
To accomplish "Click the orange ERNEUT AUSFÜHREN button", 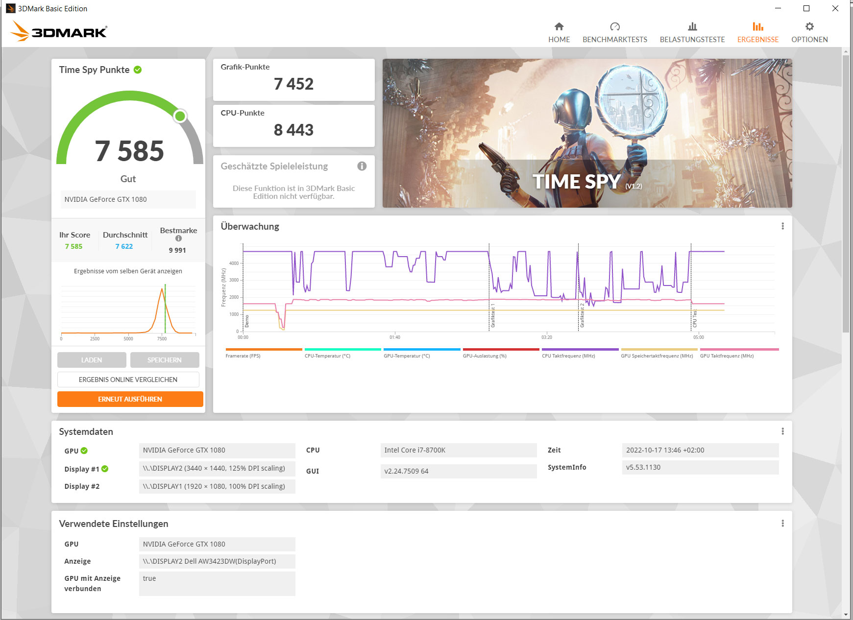I will 130,399.
